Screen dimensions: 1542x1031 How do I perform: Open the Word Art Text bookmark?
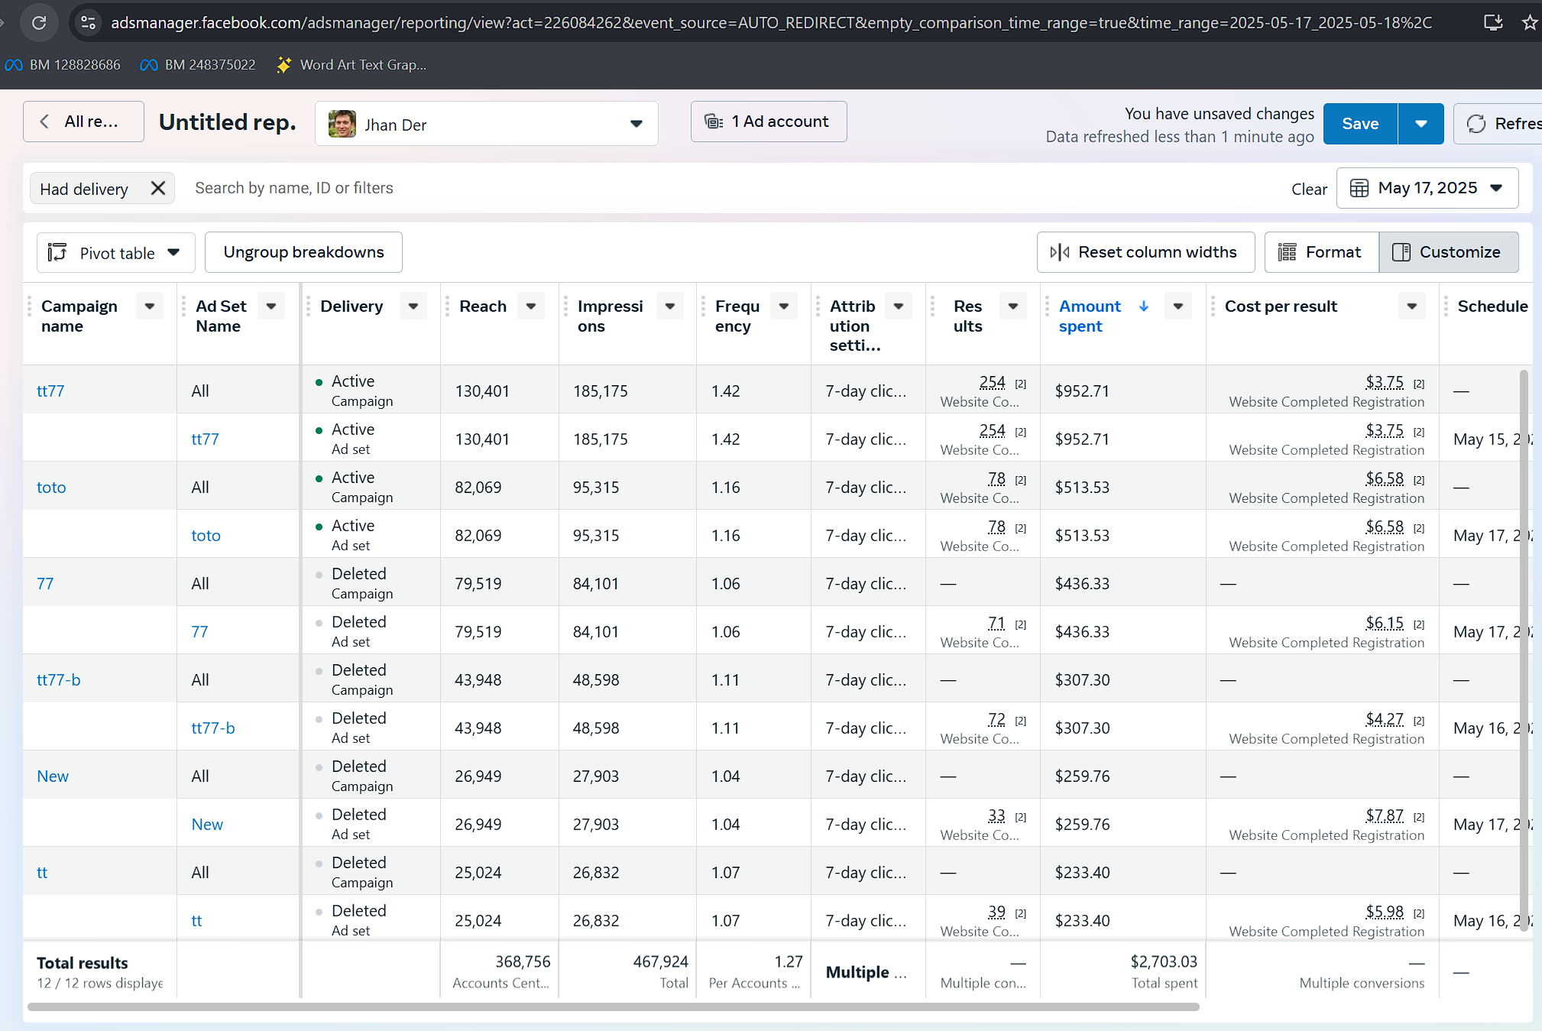(351, 65)
